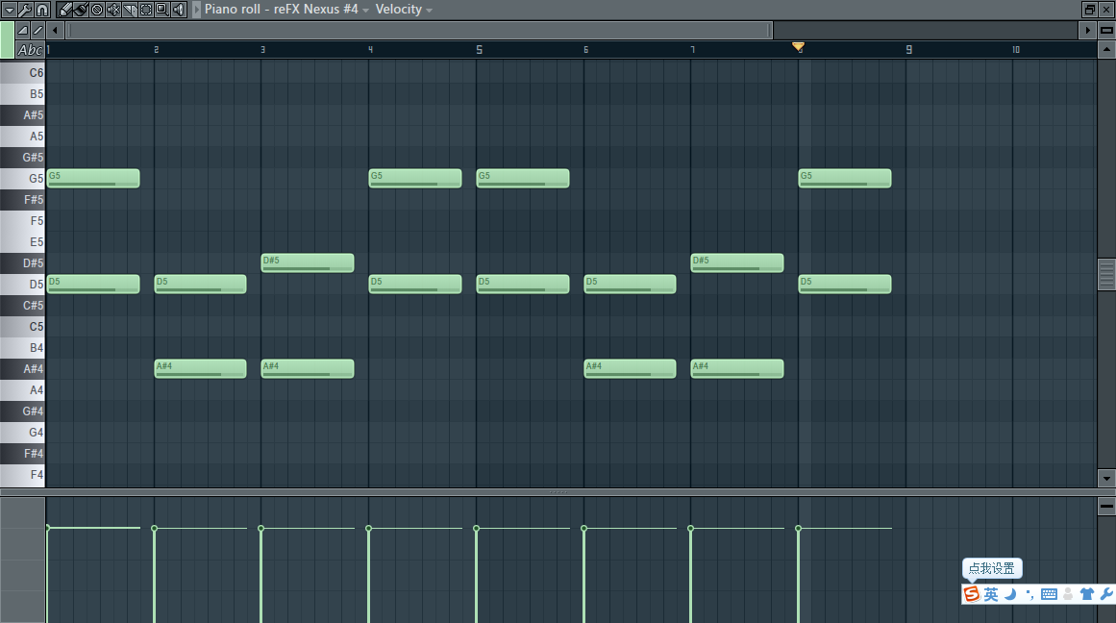Screen dimensions: 1116x623
Task: Toggle the 英 language mode indicator
Action: [x=991, y=594]
